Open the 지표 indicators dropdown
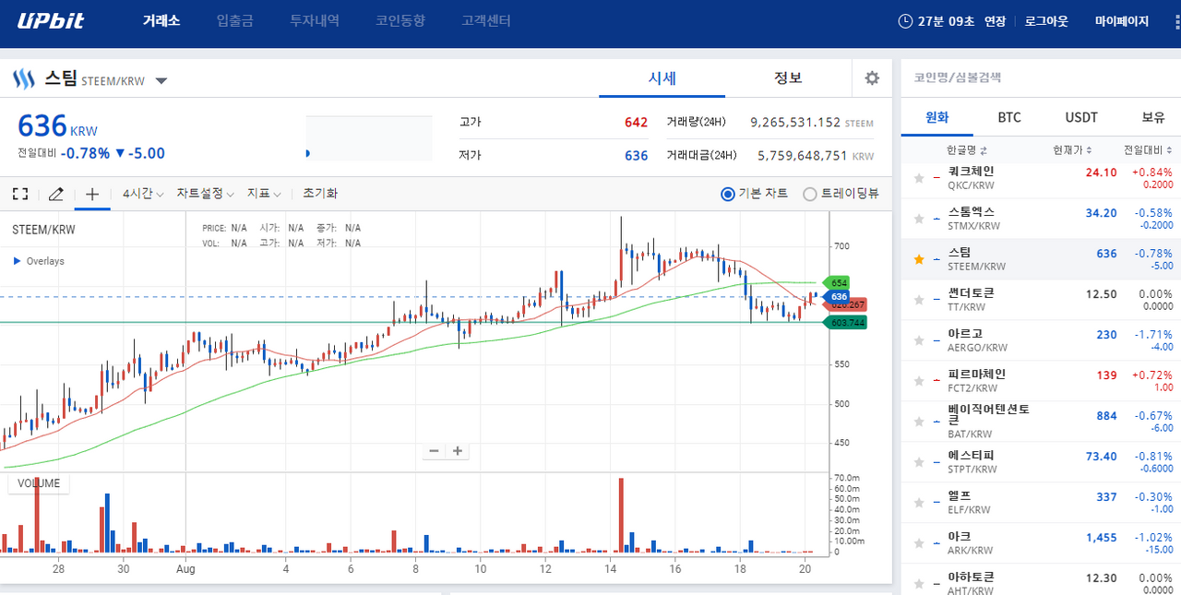Screen dimensions: 1181x595 (x=263, y=194)
